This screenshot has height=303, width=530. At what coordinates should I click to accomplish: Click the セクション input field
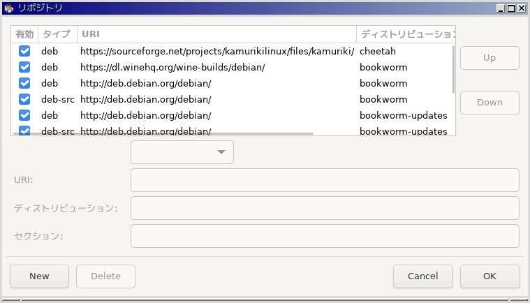(x=325, y=236)
